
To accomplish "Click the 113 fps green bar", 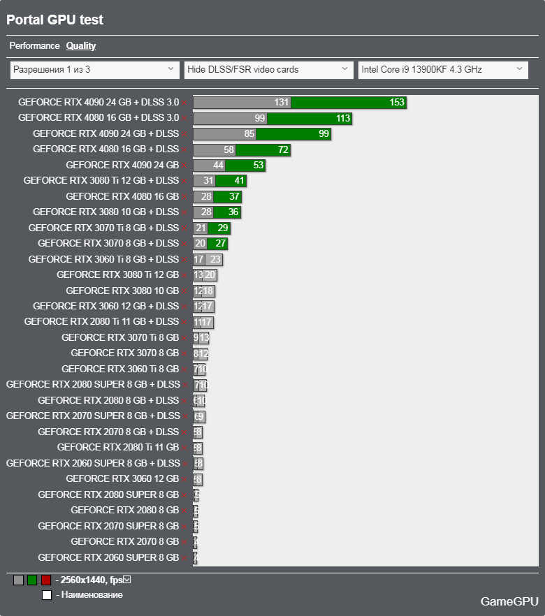I will pyautogui.click(x=310, y=118).
